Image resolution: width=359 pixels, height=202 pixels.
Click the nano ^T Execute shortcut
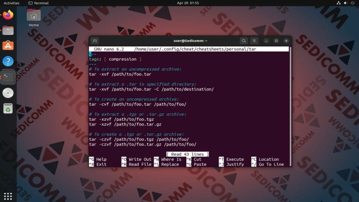tap(231, 160)
